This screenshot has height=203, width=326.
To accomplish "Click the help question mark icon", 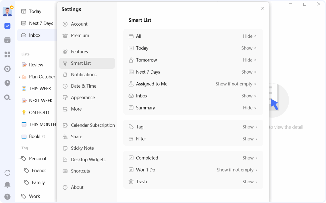I will point(7,197).
